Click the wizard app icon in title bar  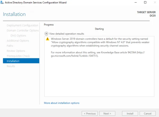coord(2,2)
